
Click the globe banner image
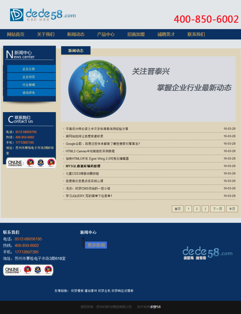148,89
